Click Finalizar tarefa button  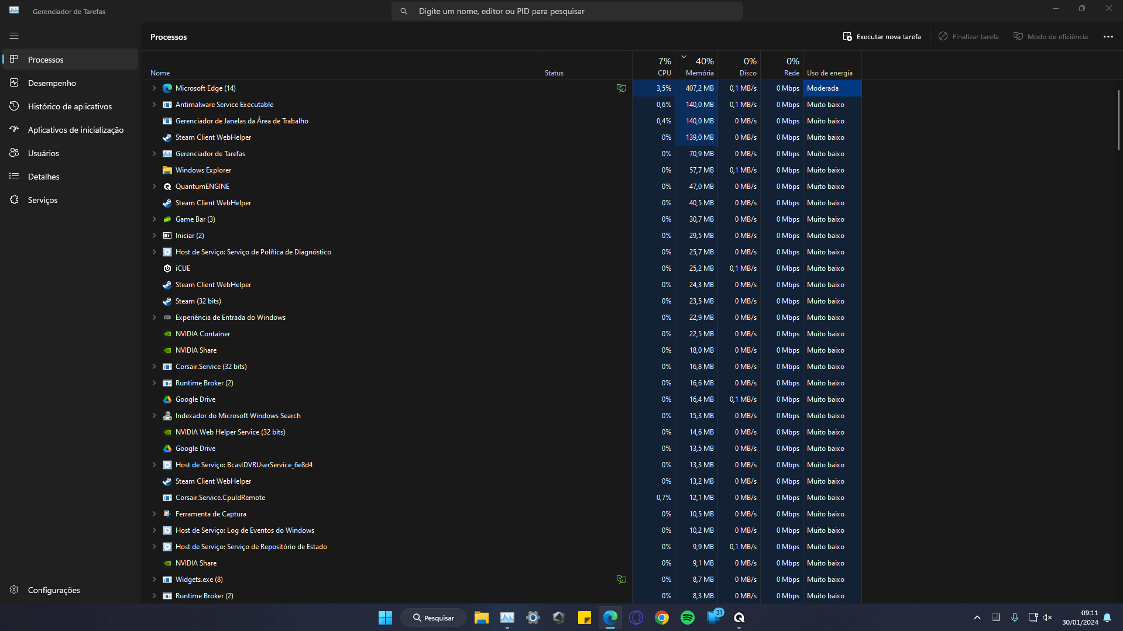(x=969, y=36)
